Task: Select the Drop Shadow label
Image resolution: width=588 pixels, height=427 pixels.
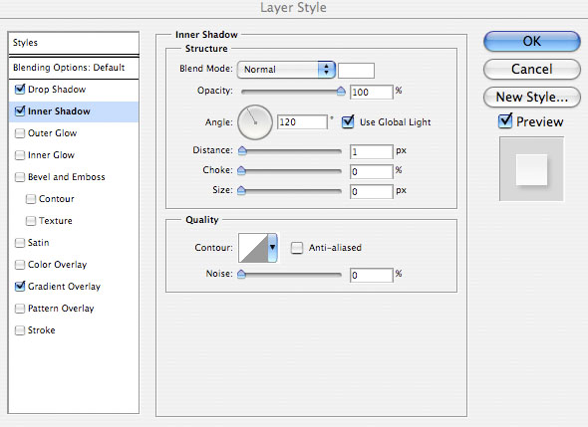Action: pyautogui.click(x=57, y=90)
